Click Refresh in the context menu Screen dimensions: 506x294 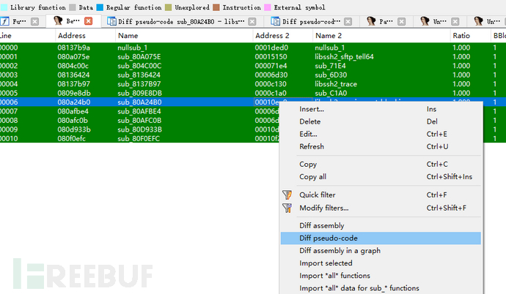(312, 146)
